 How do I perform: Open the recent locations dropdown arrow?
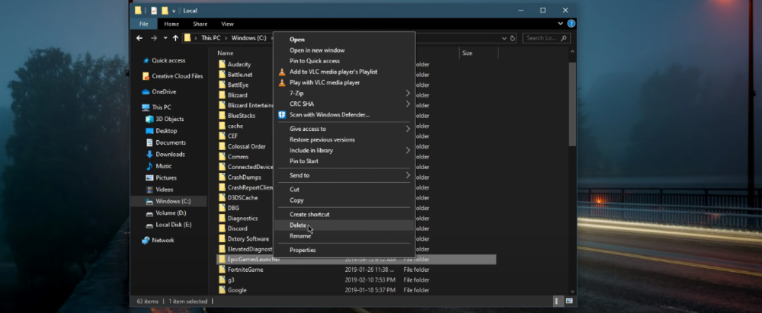165,37
